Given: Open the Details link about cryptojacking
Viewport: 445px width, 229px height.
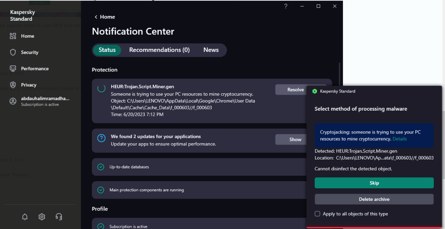Looking at the screenshot, I should 399,139.
